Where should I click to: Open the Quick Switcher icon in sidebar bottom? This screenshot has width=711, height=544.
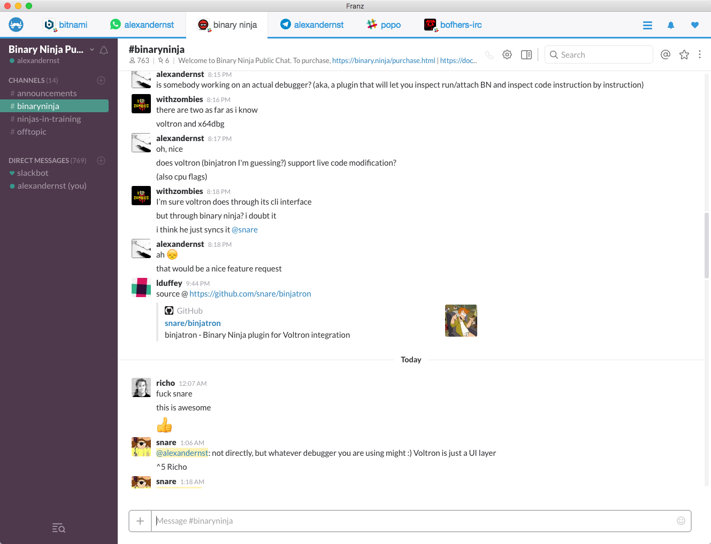click(59, 529)
